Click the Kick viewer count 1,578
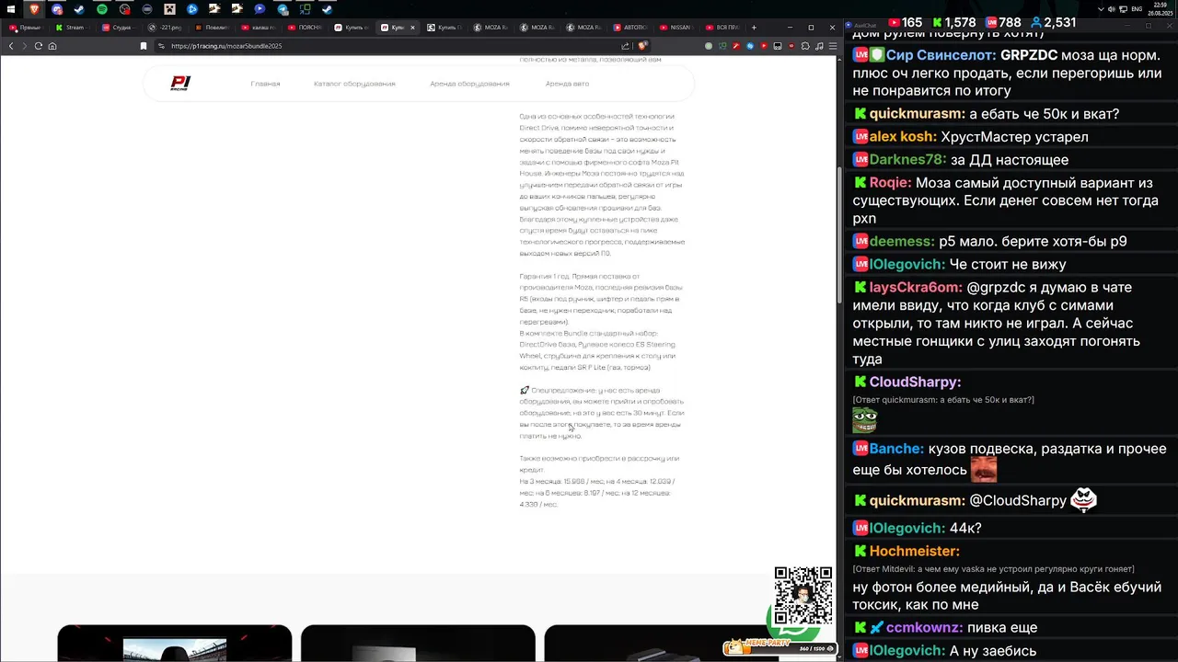This screenshot has height=662, width=1178. [953, 22]
